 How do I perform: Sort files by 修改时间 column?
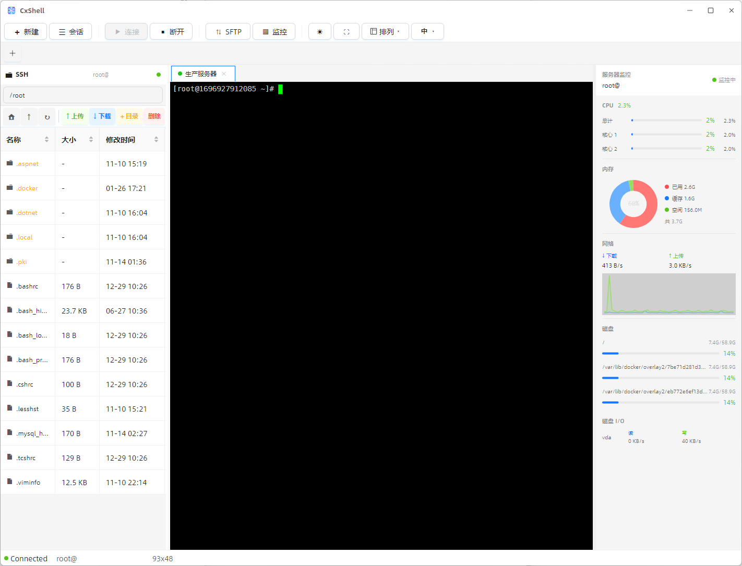pos(132,140)
